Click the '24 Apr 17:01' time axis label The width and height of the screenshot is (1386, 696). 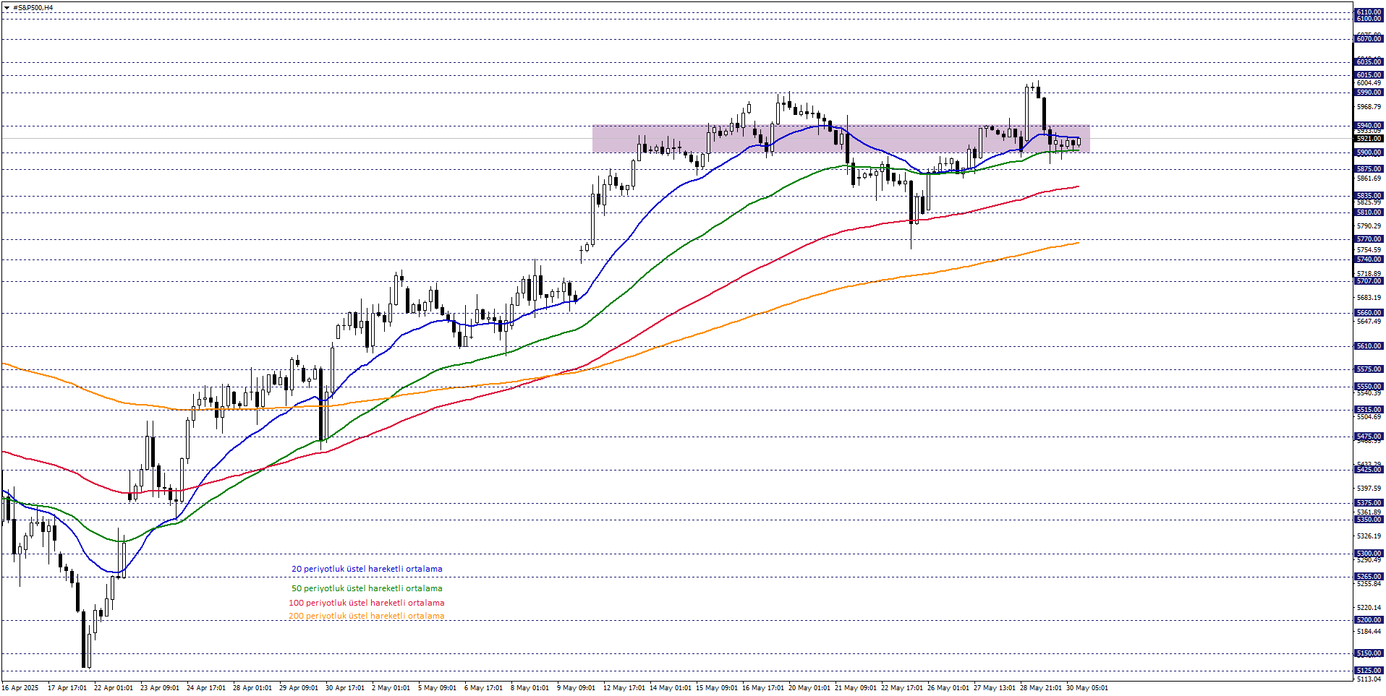206,688
